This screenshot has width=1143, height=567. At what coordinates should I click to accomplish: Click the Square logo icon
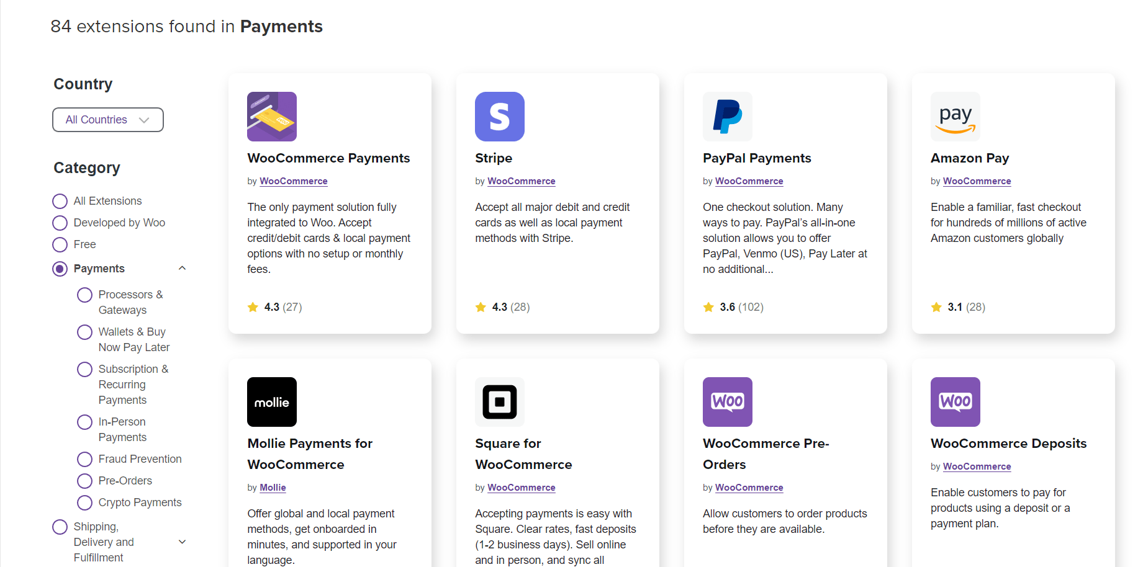point(500,402)
